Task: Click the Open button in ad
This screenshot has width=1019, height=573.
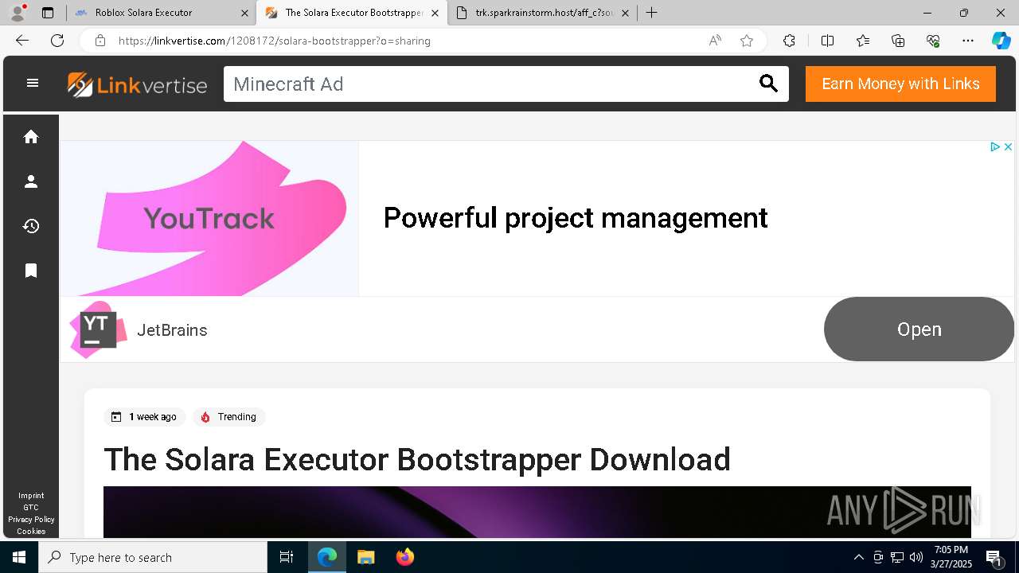Action: [919, 329]
